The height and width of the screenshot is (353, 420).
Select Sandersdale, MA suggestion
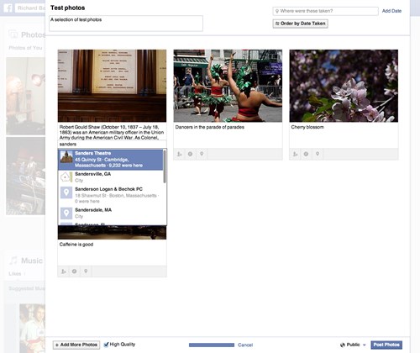(111, 213)
